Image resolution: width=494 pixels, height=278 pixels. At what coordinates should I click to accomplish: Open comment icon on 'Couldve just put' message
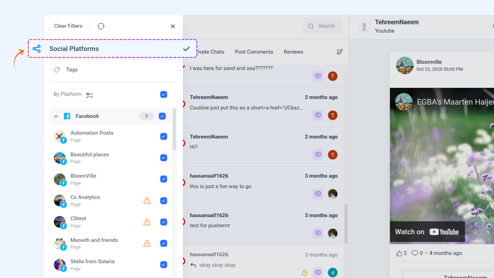pyautogui.click(x=318, y=115)
